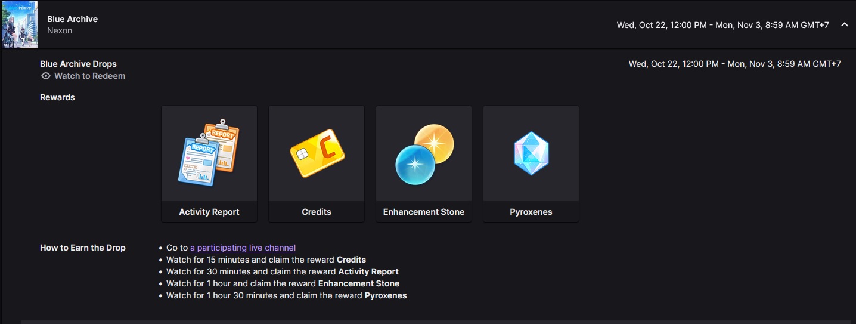Click the 'Watch for 1 hour' Enhancement Stone instruction
856x324 pixels.
pos(283,283)
